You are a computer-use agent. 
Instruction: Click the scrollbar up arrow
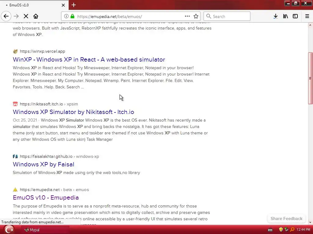pos(310,25)
